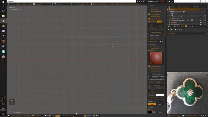Click Toggle Quad View button

pyautogui.click(x=156, y=32)
